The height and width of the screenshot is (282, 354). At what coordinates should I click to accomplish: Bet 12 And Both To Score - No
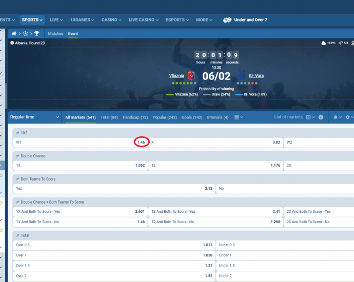[x=215, y=222]
